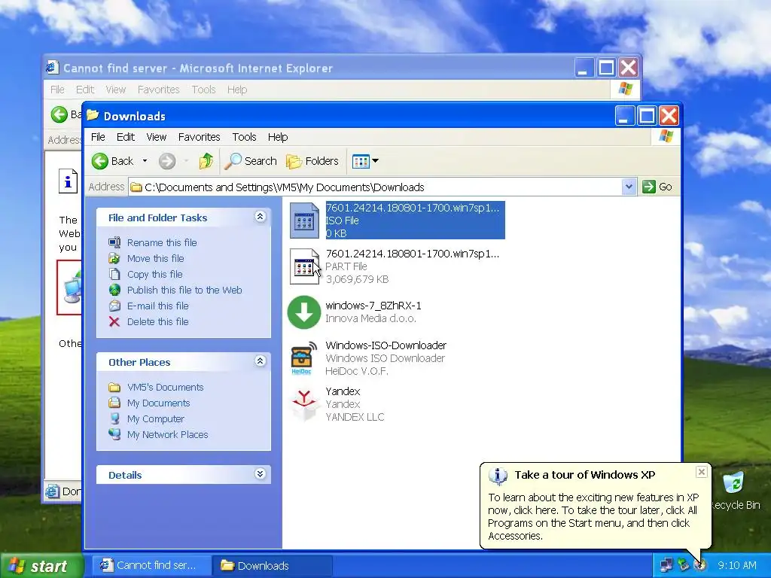Click the tour info tray icon
Screen dimensions: 771x578
pos(699,565)
